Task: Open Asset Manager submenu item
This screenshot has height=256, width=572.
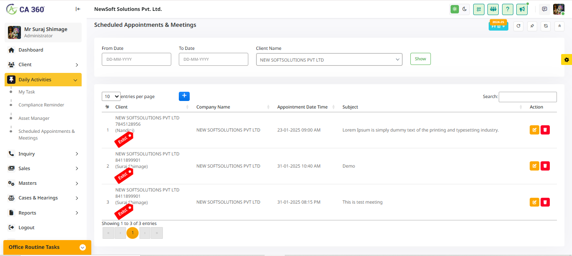Action: point(34,118)
